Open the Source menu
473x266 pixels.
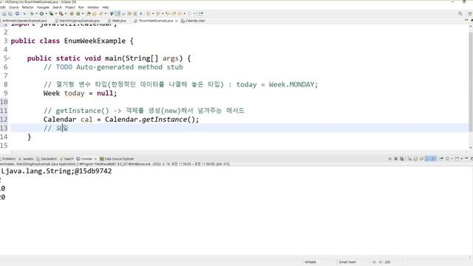pos(13,7)
